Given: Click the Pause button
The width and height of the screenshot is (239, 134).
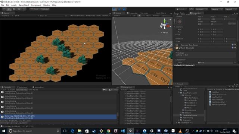Looking at the screenshot, I should click(119, 9).
